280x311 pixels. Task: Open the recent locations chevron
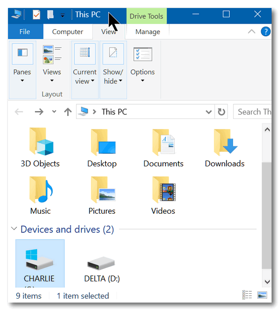[x=54, y=112]
